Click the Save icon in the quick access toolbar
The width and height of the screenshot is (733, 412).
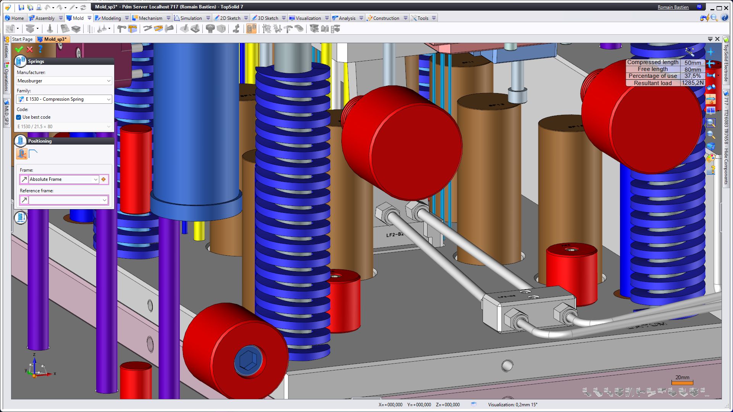pyautogui.click(x=21, y=7)
